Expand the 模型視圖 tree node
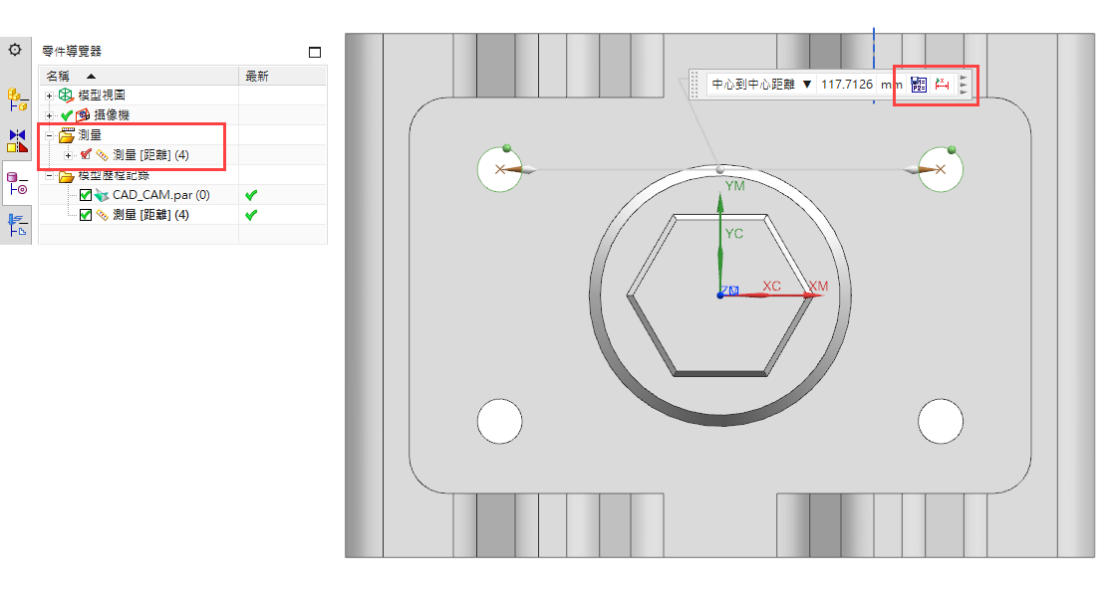Screen dimensions: 1112x589 tap(49, 96)
